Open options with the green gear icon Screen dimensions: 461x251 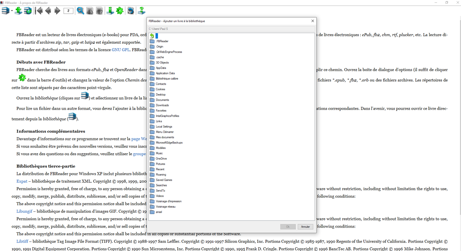[x=120, y=11]
